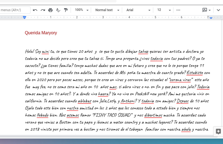Click the word 'Peekskill' in the letter
This screenshot has width=223, height=144.
coord(142,94)
